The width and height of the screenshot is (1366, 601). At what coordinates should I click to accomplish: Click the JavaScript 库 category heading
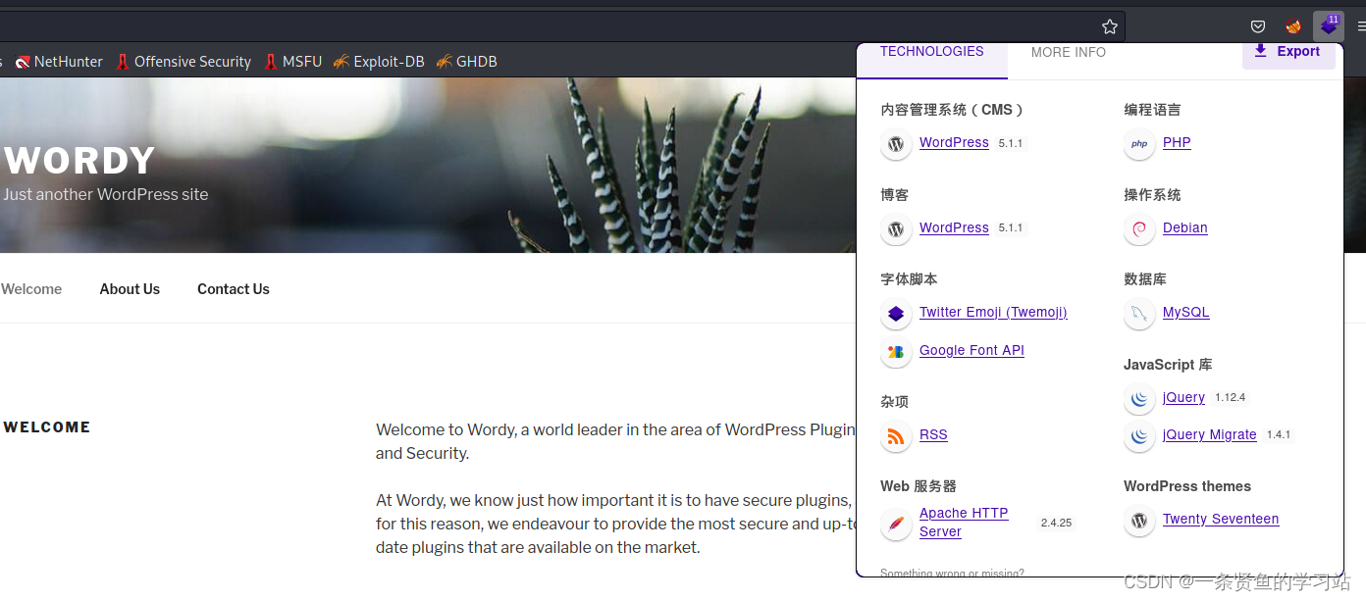(1168, 365)
